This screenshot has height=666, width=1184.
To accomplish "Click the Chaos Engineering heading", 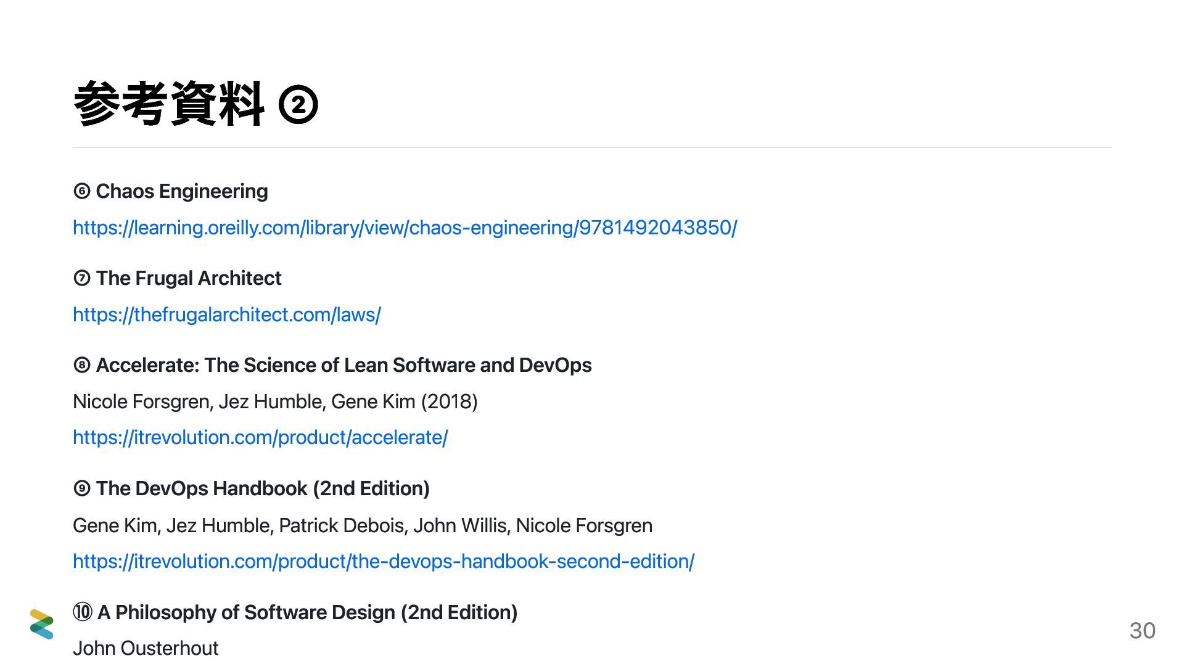I will click(182, 191).
